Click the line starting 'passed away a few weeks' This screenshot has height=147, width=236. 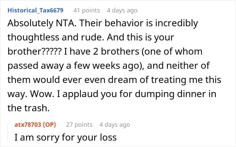(109, 66)
